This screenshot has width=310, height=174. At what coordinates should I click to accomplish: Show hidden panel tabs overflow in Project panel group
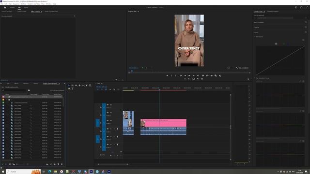click(x=64, y=84)
